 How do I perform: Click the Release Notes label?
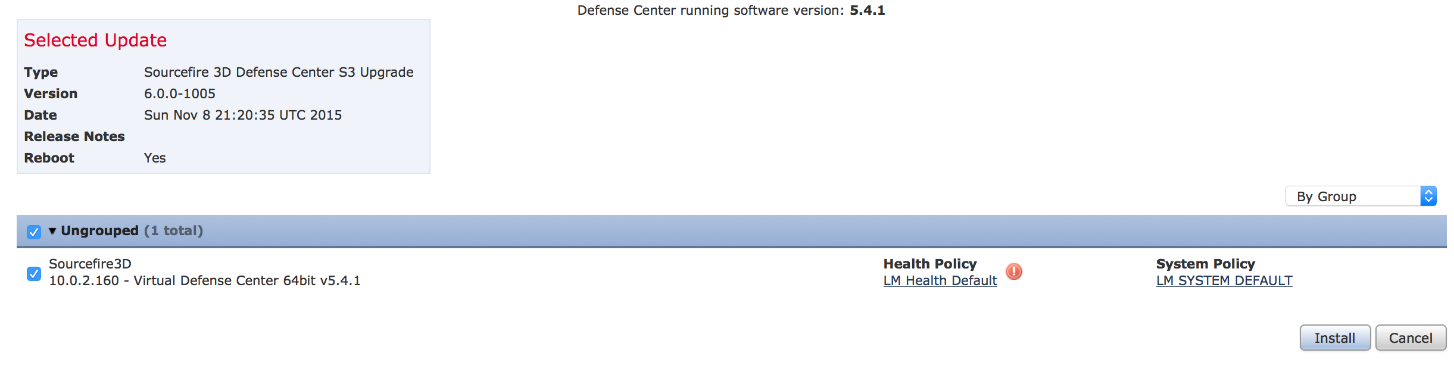tap(74, 136)
